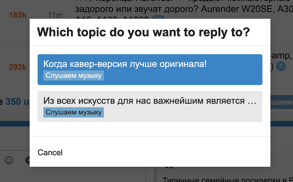Cancel the reply topic dialog

50,152
